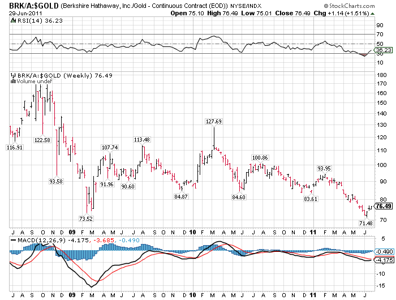Click the MACD(12,26,9) legend label
Image resolution: width=396 pixels, height=300 pixels.
click(x=41, y=240)
